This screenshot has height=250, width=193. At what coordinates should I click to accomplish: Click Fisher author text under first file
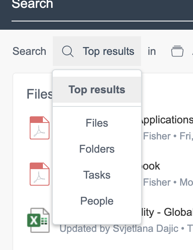point(157,136)
